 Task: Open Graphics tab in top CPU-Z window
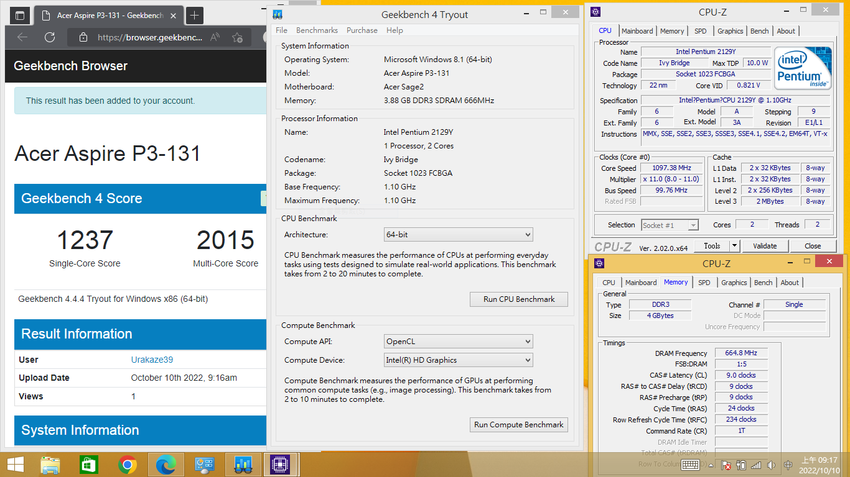(730, 31)
